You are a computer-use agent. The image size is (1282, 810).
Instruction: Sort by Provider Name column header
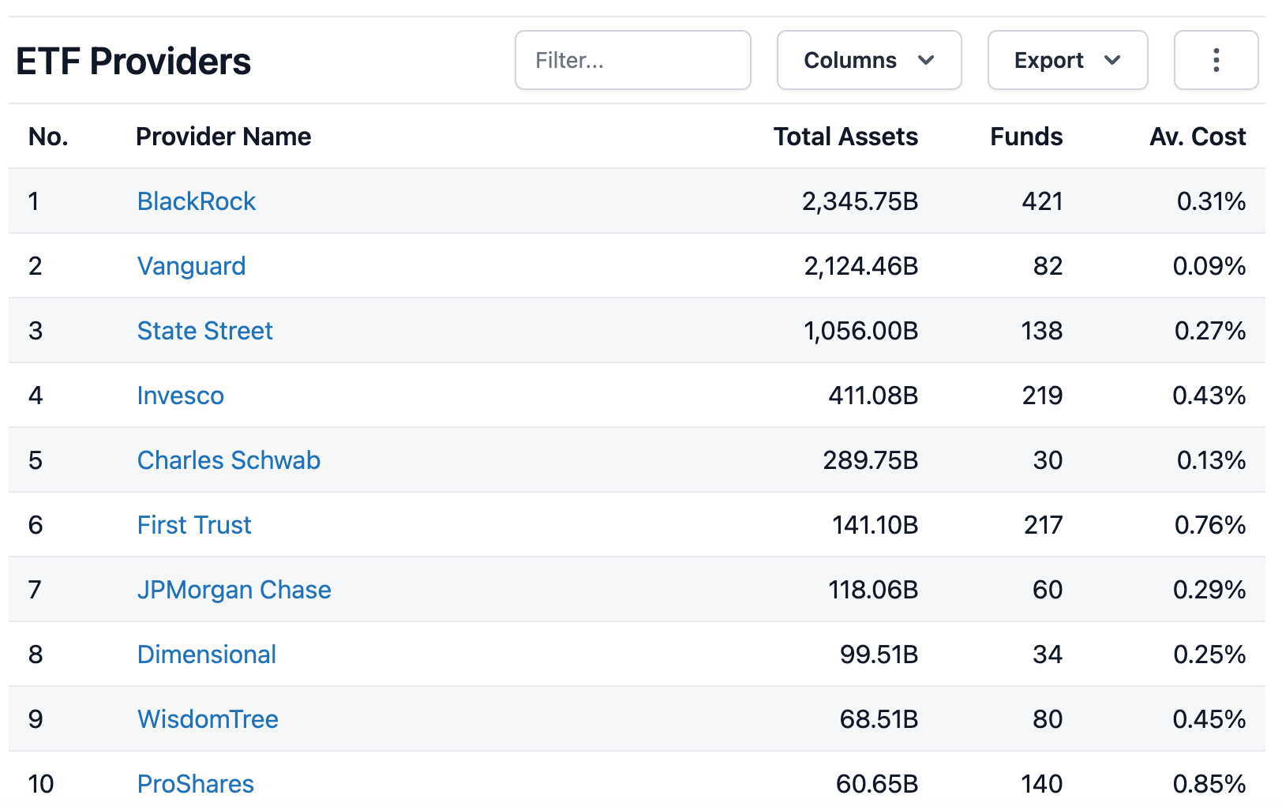tap(223, 137)
